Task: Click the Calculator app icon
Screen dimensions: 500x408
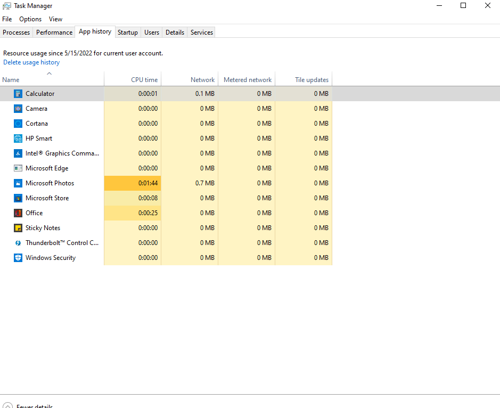Action: point(18,94)
